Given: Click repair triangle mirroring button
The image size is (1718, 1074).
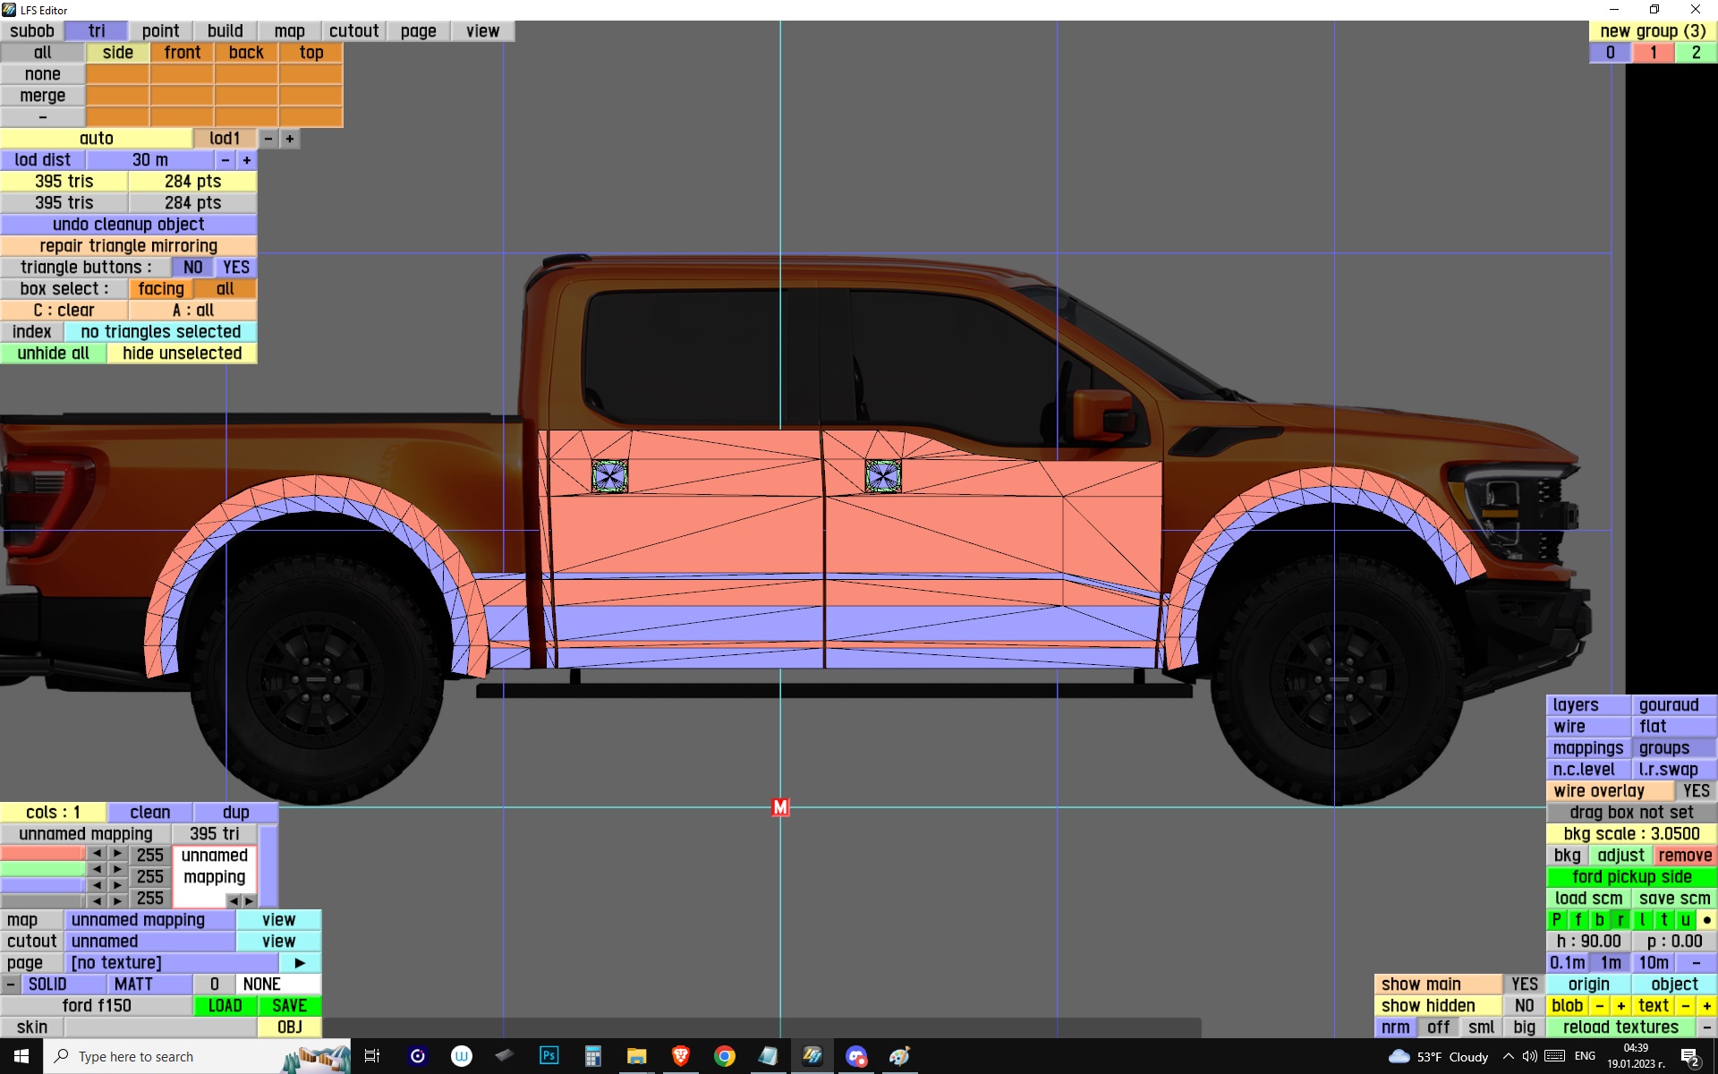Looking at the screenshot, I should tap(128, 246).
